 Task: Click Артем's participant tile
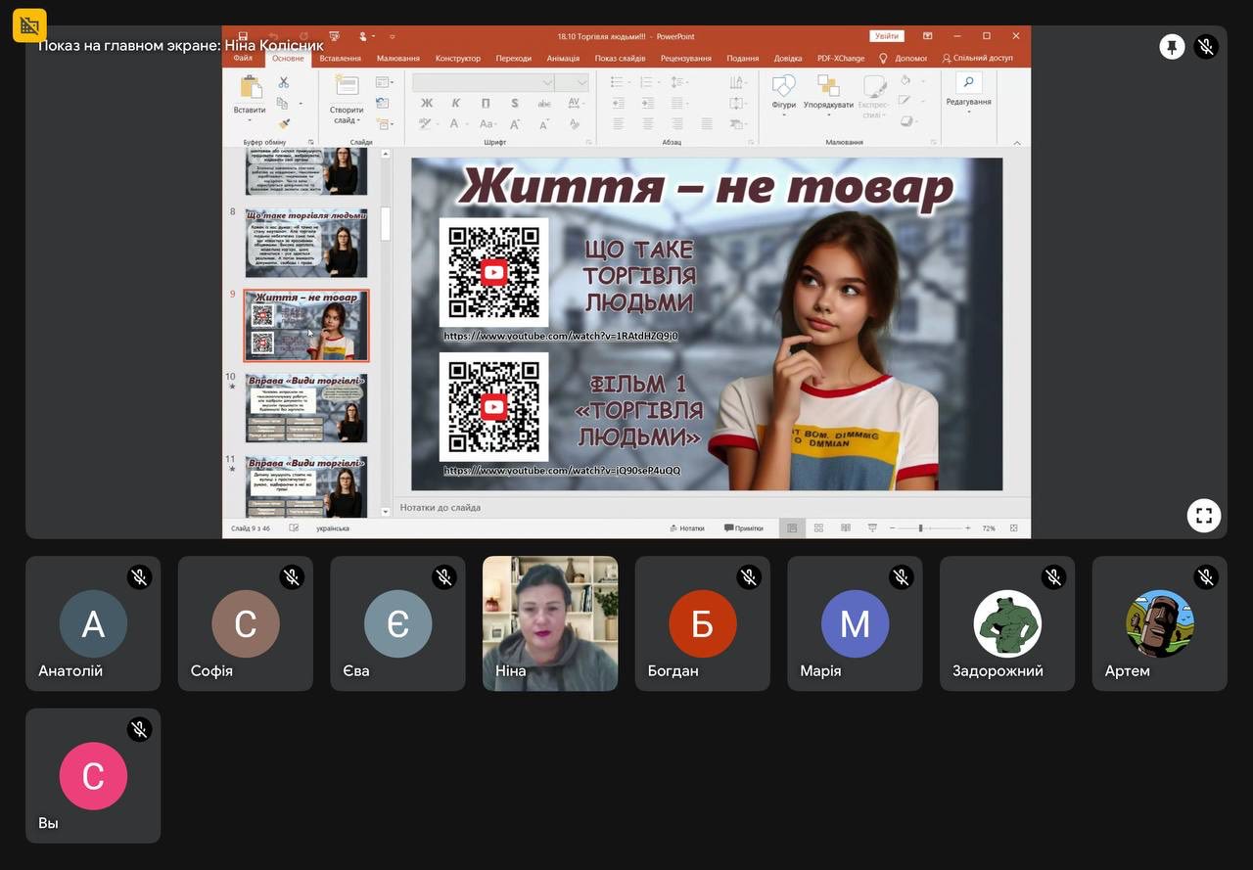click(x=1159, y=623)
